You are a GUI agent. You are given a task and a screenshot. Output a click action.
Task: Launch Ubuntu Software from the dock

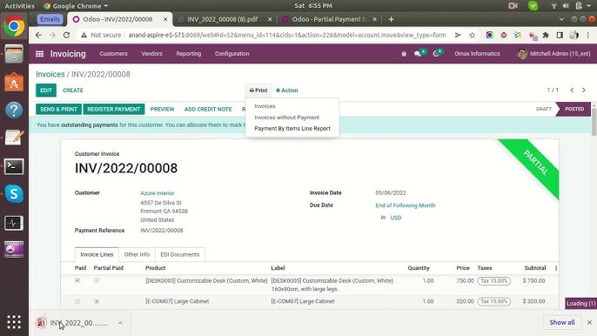pos(14,82)
